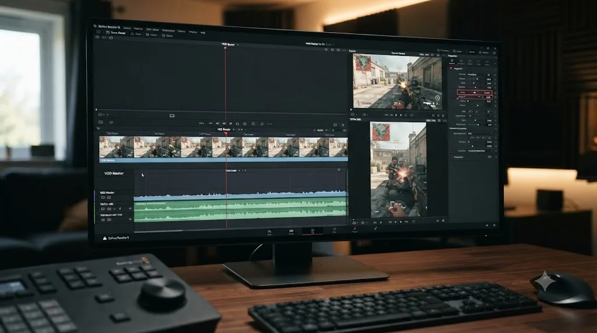
Task: Click the playhead handle atop the empty viewer
Action: 225,48
